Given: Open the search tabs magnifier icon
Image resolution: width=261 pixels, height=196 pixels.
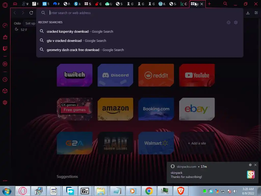Looking at the screenshot, I should 225,4.
